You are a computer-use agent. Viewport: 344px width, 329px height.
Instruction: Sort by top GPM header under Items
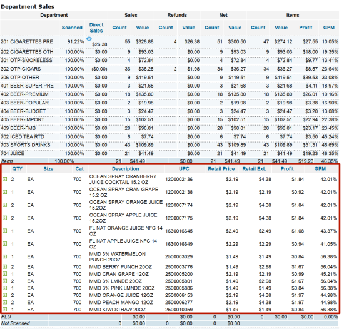tap(328, 28)
